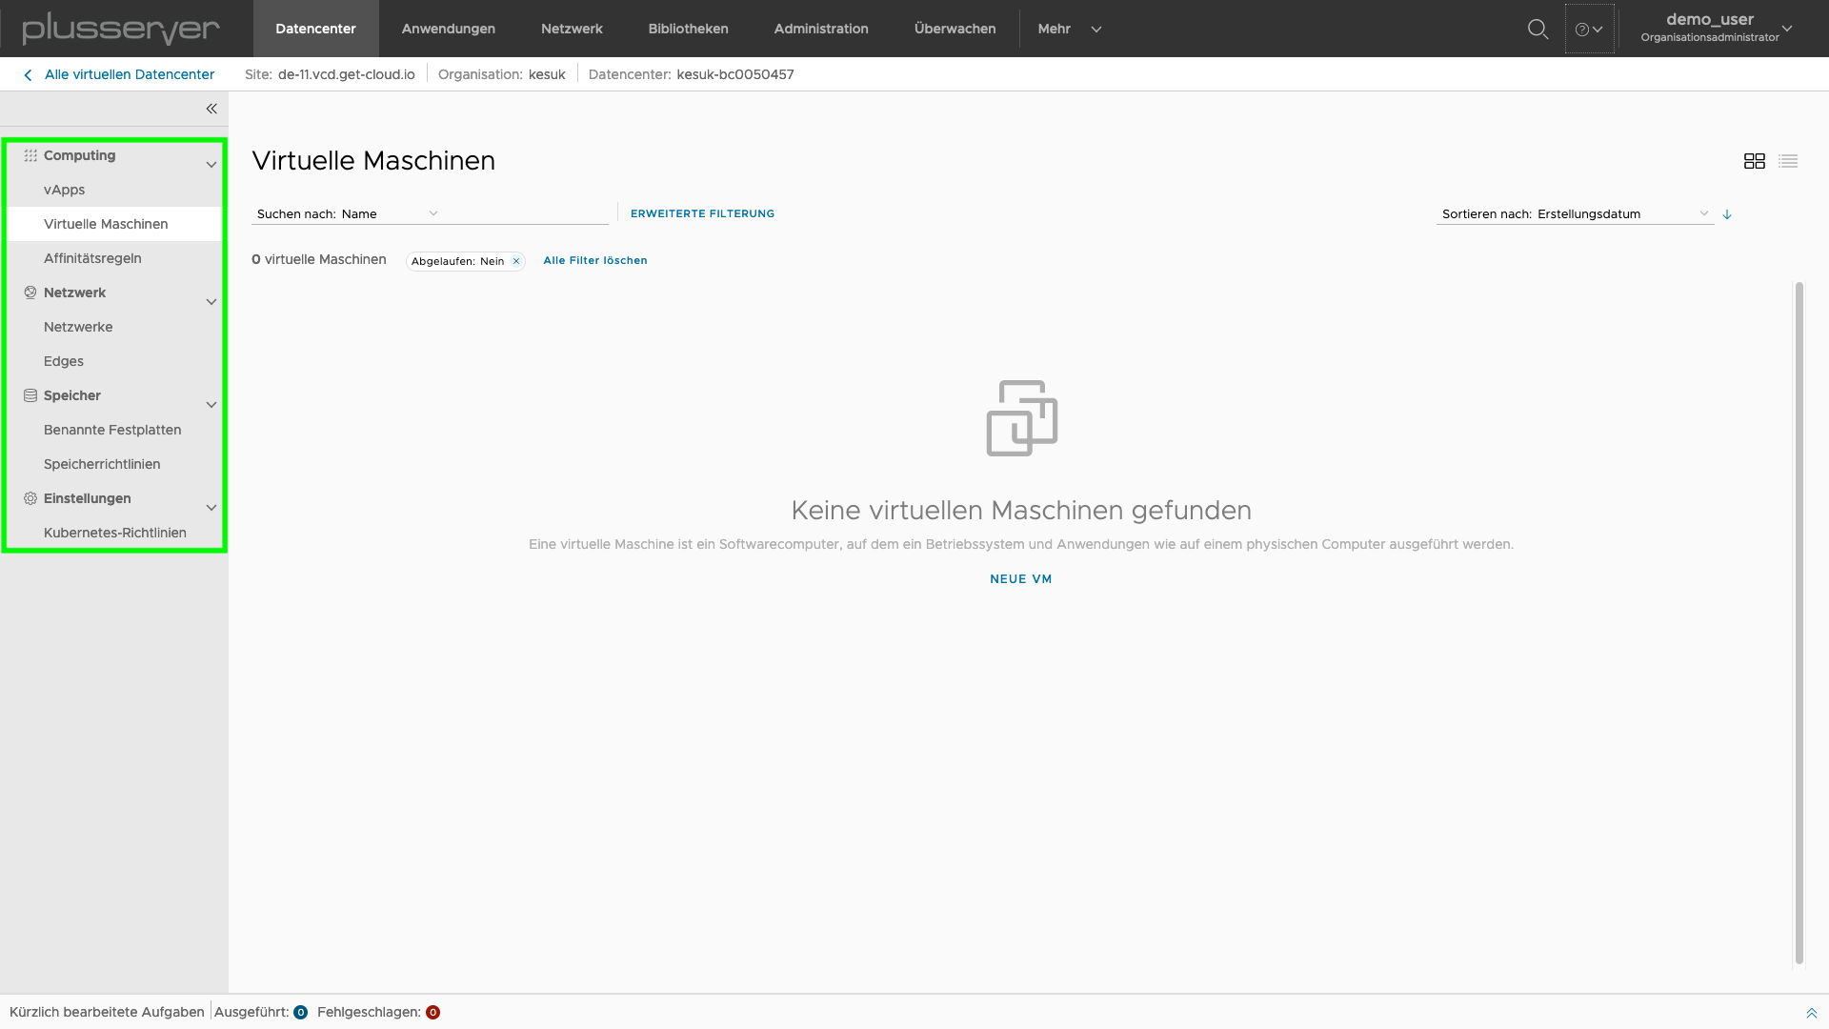This screenshot has width=1829, height=1029.
Task: Click the Einstellungen gear icon
Action: 30,498
